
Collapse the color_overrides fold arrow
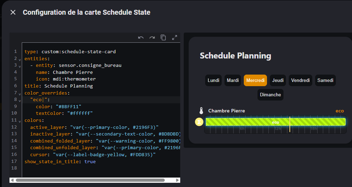tap(20, 93)
